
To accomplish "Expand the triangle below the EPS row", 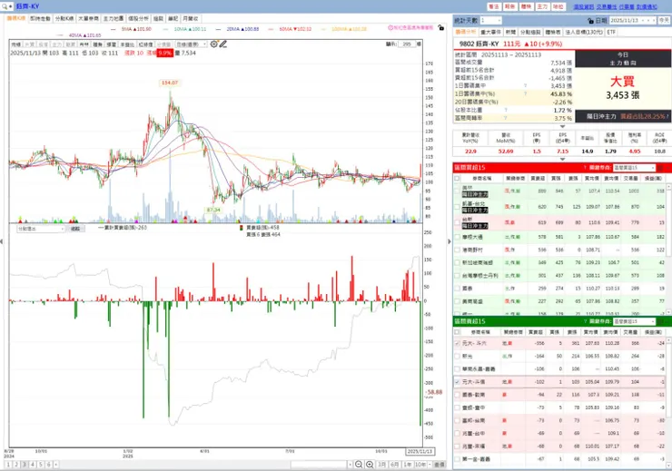I will (562, 159).
